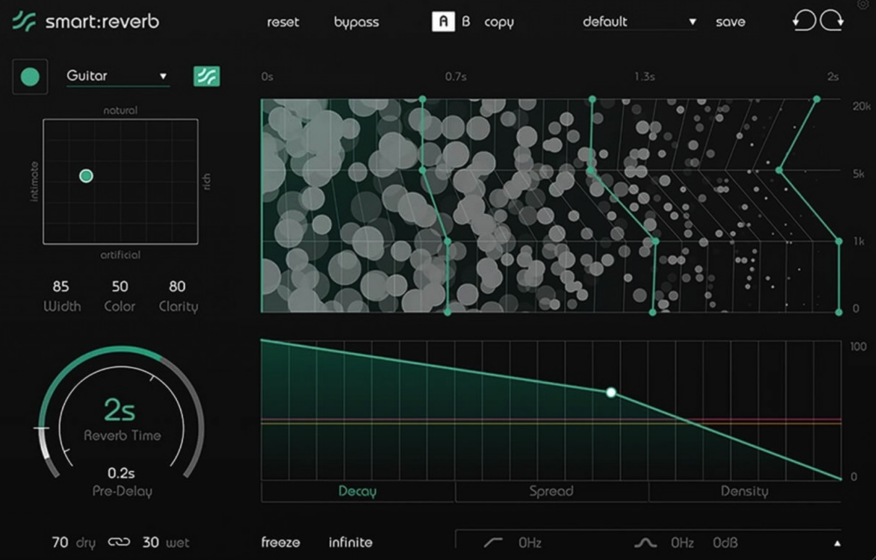Click save preset

coord(730,22)
